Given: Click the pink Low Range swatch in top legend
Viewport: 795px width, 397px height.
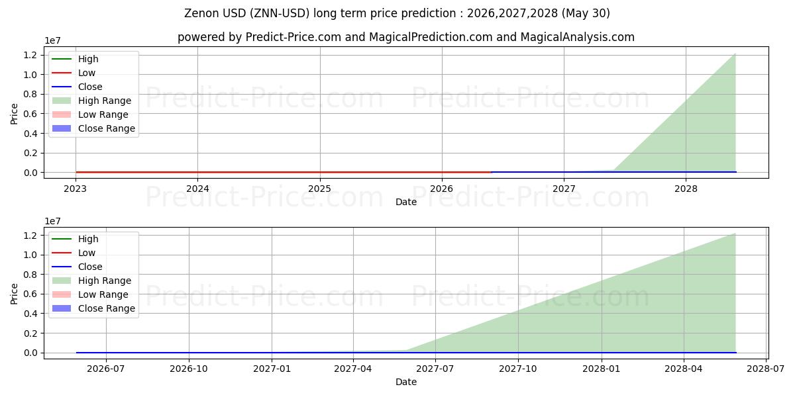Looking at the screenshot, I should point(62,114).
